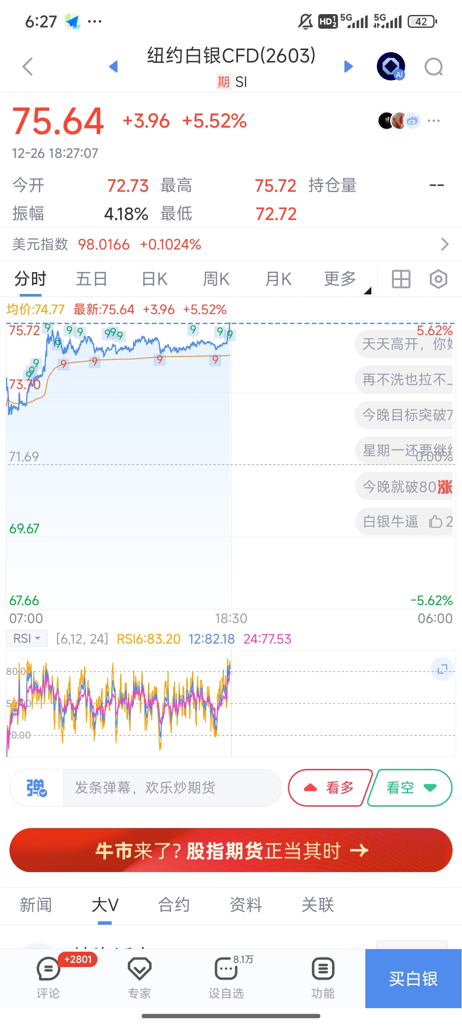Image resolution: width=462 pixels, height=1027 pixels.
Task: Tap danmaku input 发条弹幕，欢乐炒期货
Action: [x=172, y=788]
